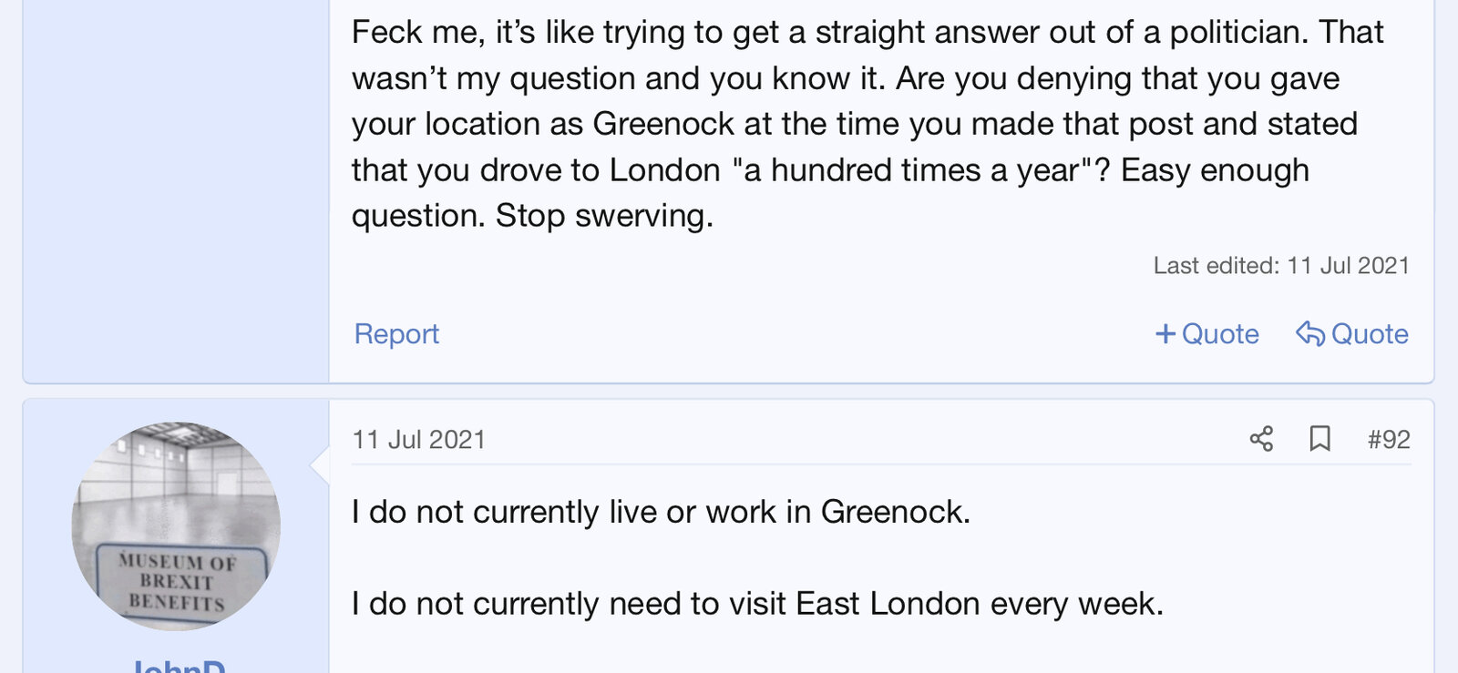Share post #92 using the share icon

[x=1261, y=440]
